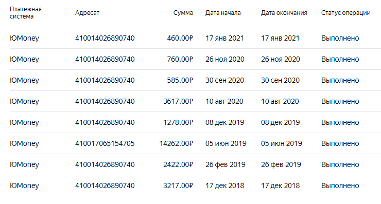Select the 3617.00₽ amount cell
The image size is (381, 204).
[x=178, y=101]
